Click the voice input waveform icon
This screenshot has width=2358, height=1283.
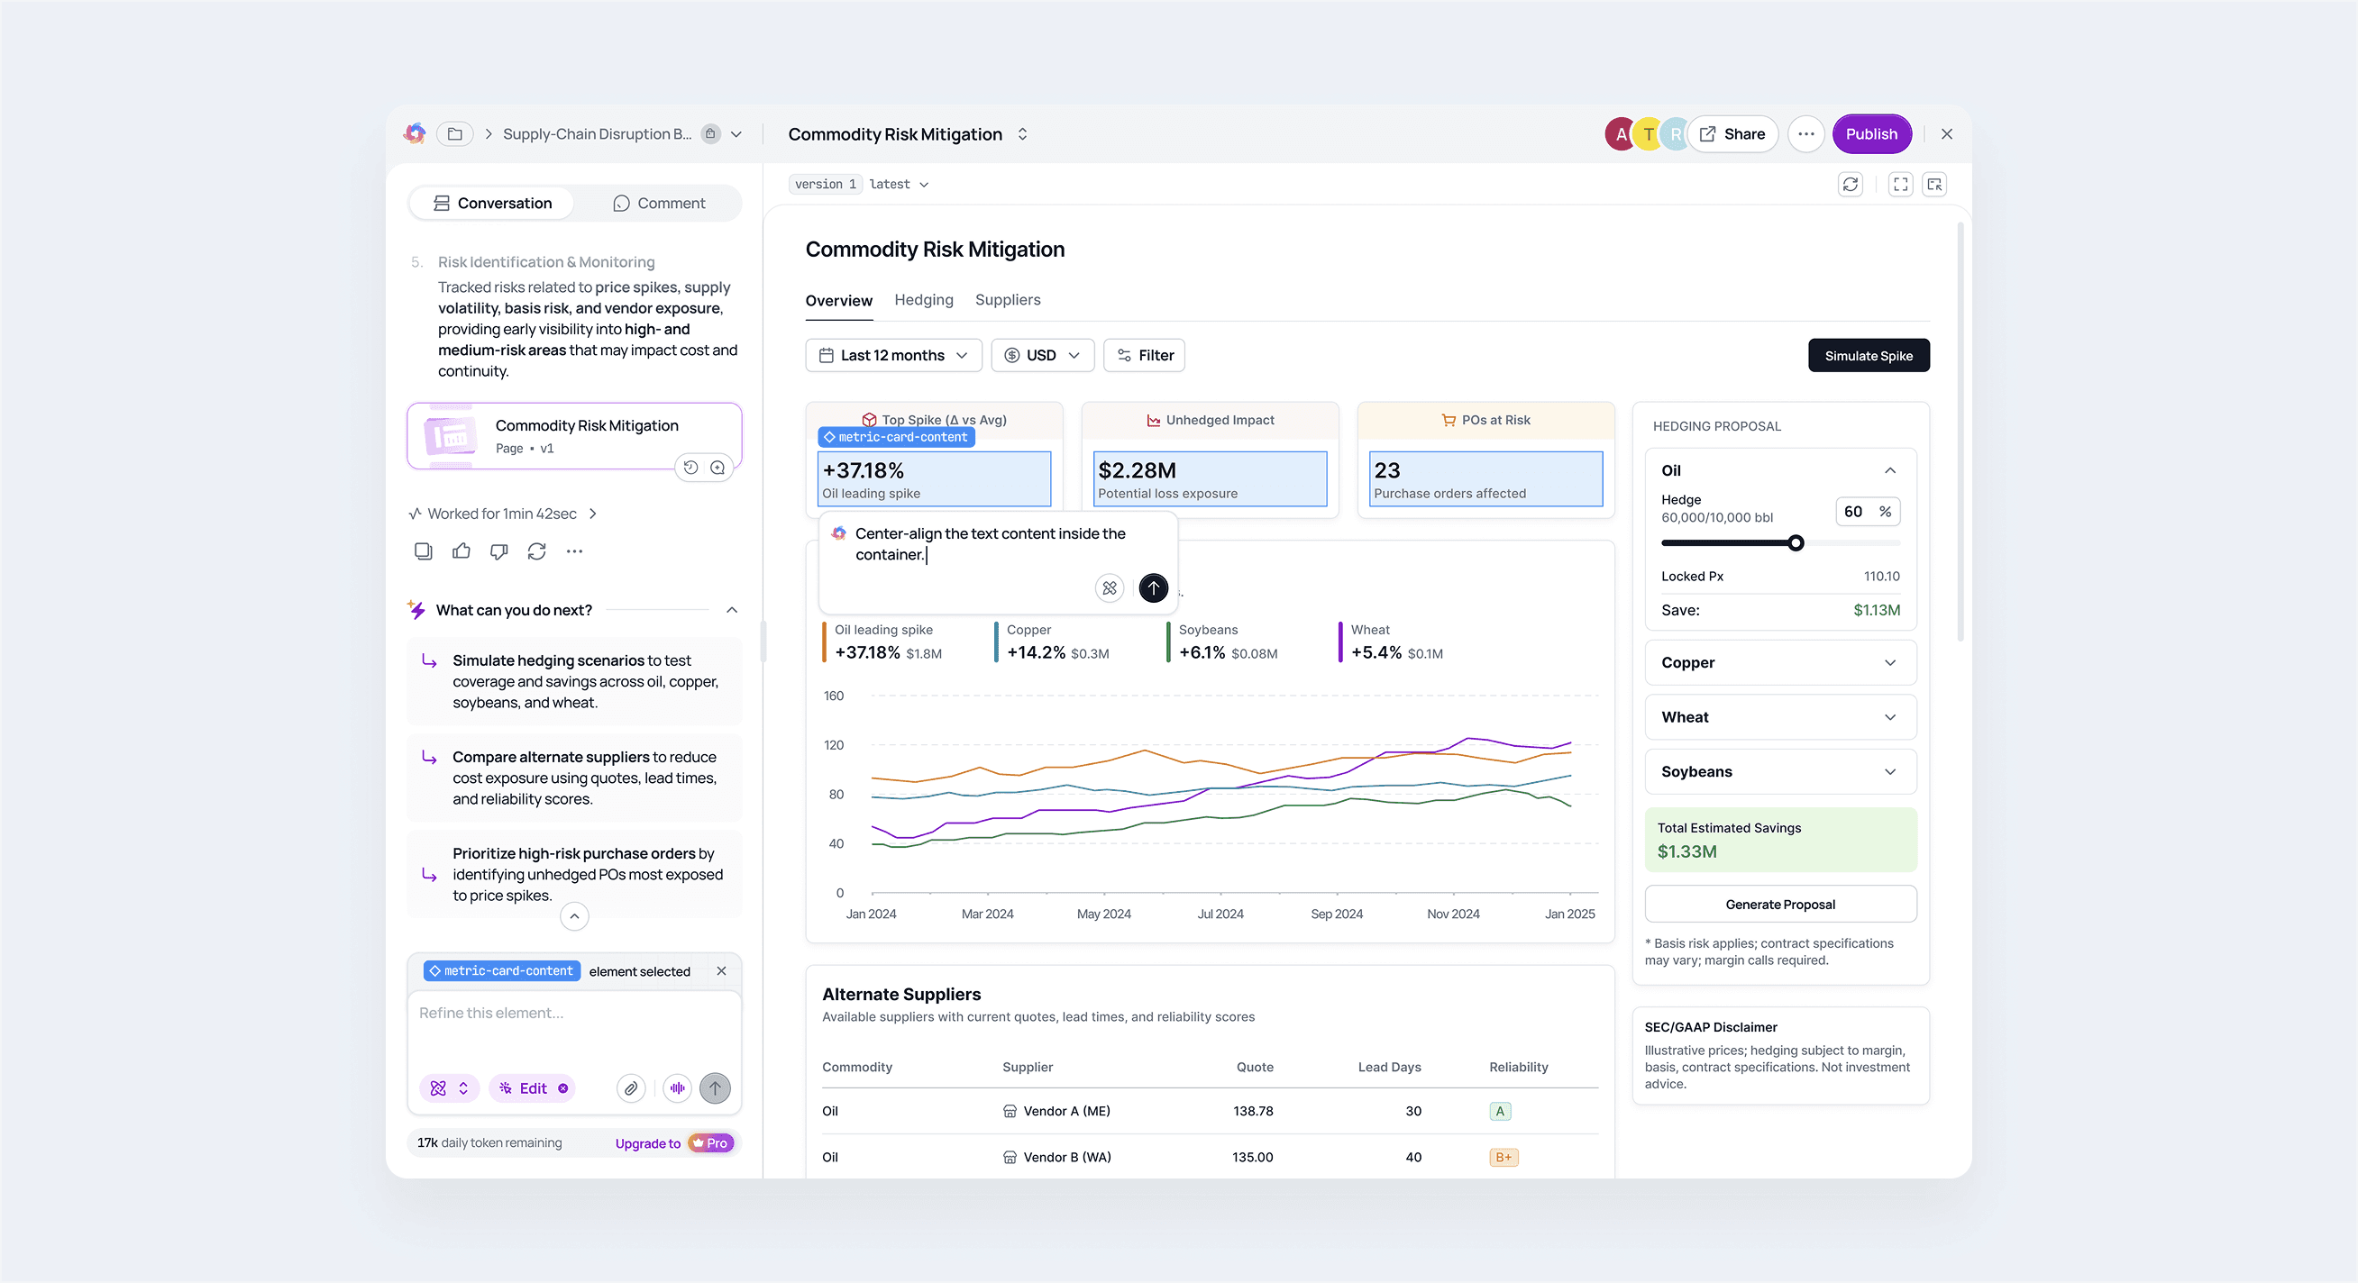pyautogui.click(x=677, y=1088)
